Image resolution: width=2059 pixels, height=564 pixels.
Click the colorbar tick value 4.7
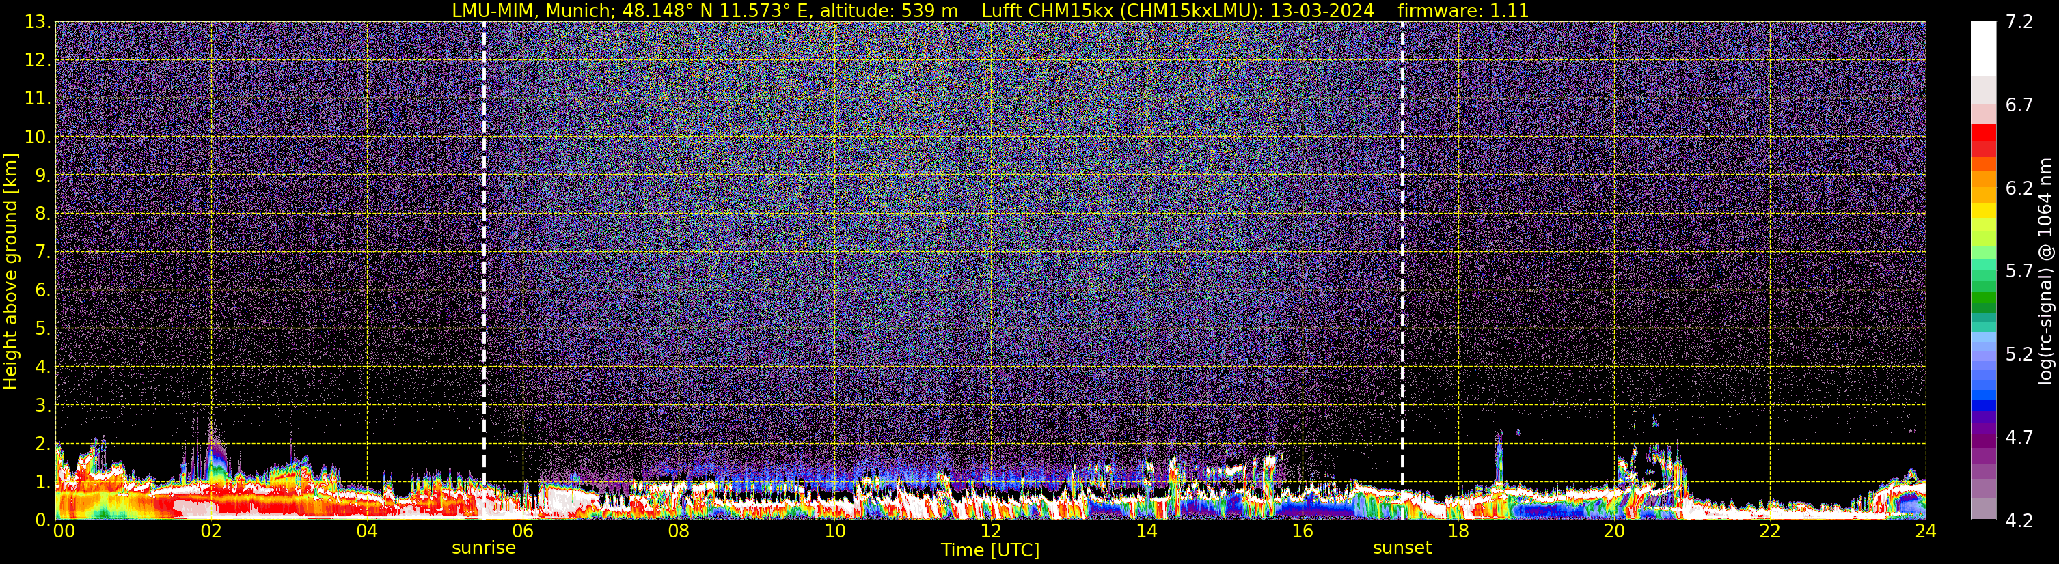coord(2019,437)
